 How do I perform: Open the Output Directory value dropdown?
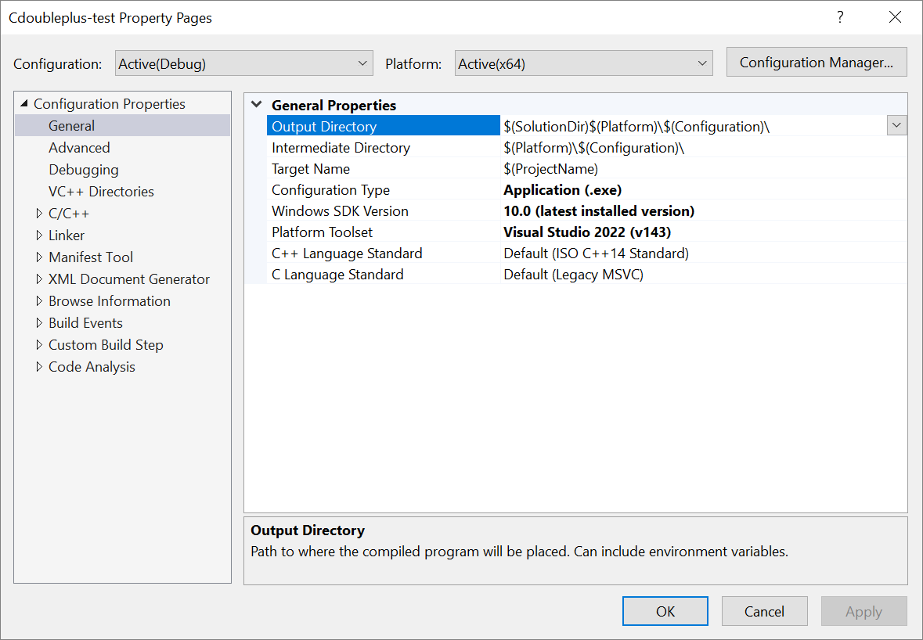(x=896, y=125)
